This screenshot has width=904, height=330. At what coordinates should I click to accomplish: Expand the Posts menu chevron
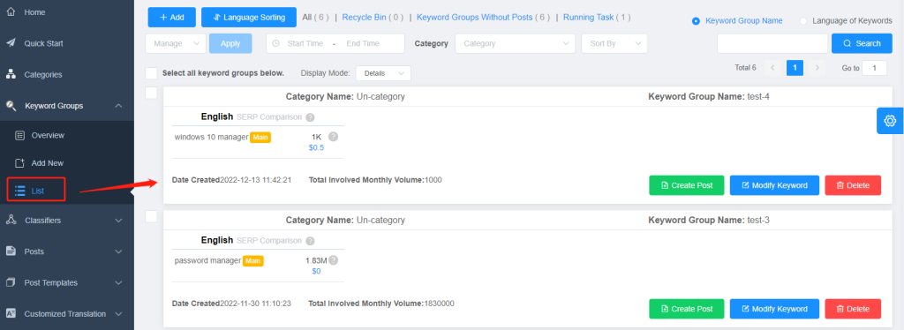pos(119,251)
